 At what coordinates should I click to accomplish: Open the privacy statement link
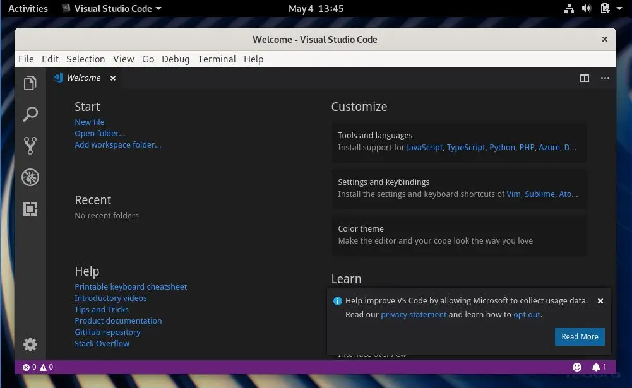(x=414, y=315)
